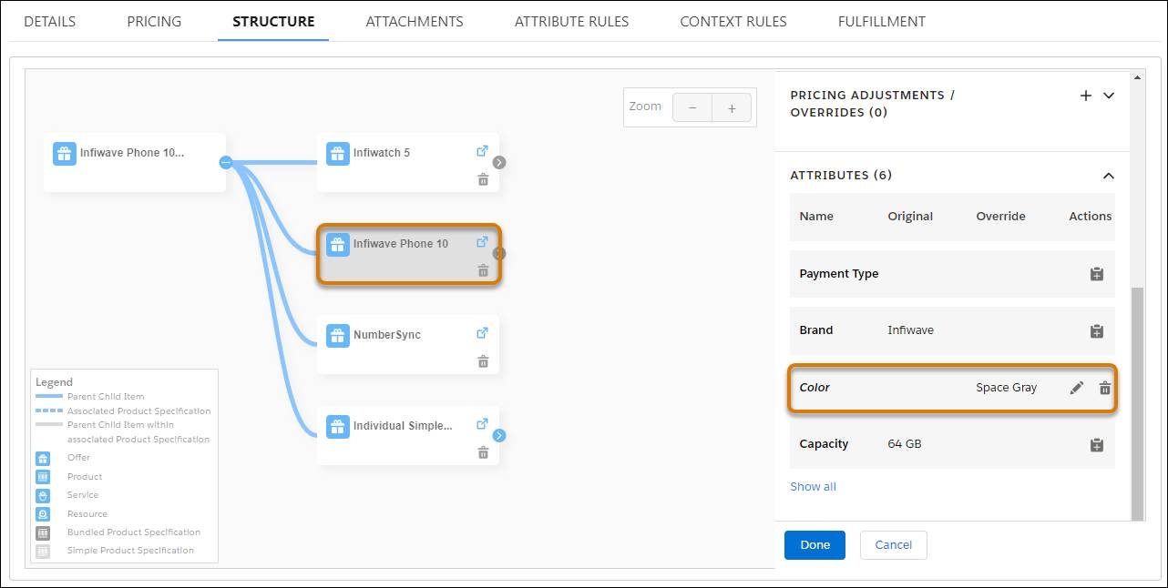Collapse the Attributes (6) section

1109,176
